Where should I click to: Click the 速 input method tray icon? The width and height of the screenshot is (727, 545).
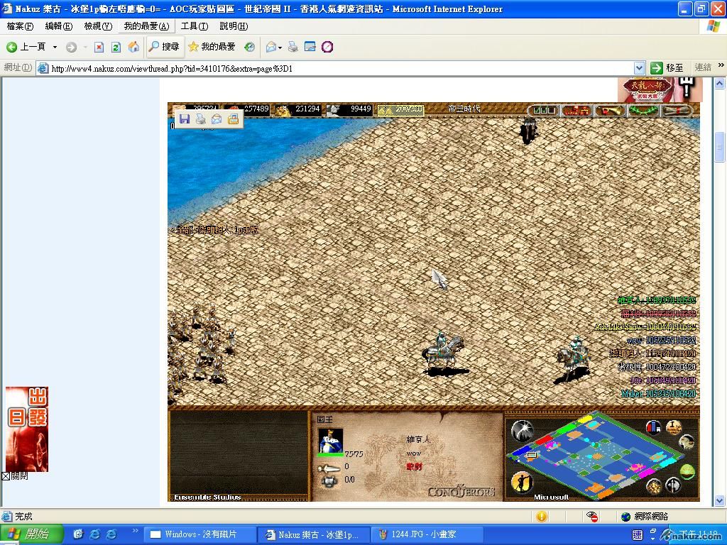point(638,535)
